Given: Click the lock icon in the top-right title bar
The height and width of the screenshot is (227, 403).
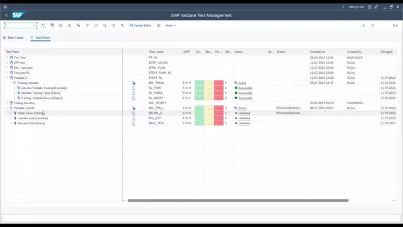Looking at the screenshot, I should click(x=376, y=7).
